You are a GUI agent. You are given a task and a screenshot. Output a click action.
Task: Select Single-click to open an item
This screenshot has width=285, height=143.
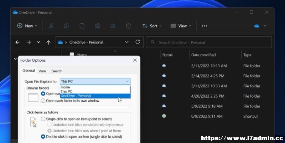click(43, 119)
